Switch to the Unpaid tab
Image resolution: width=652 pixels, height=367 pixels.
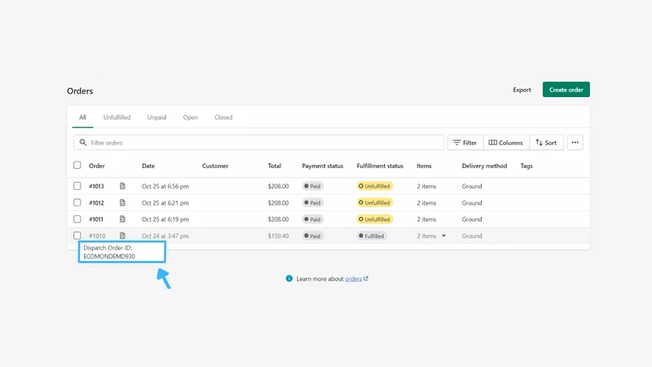pyautogui.click(x=156, y=117)
